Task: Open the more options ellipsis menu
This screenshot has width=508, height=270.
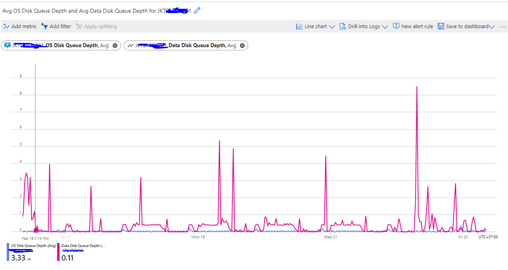Action: coord(503,27)
